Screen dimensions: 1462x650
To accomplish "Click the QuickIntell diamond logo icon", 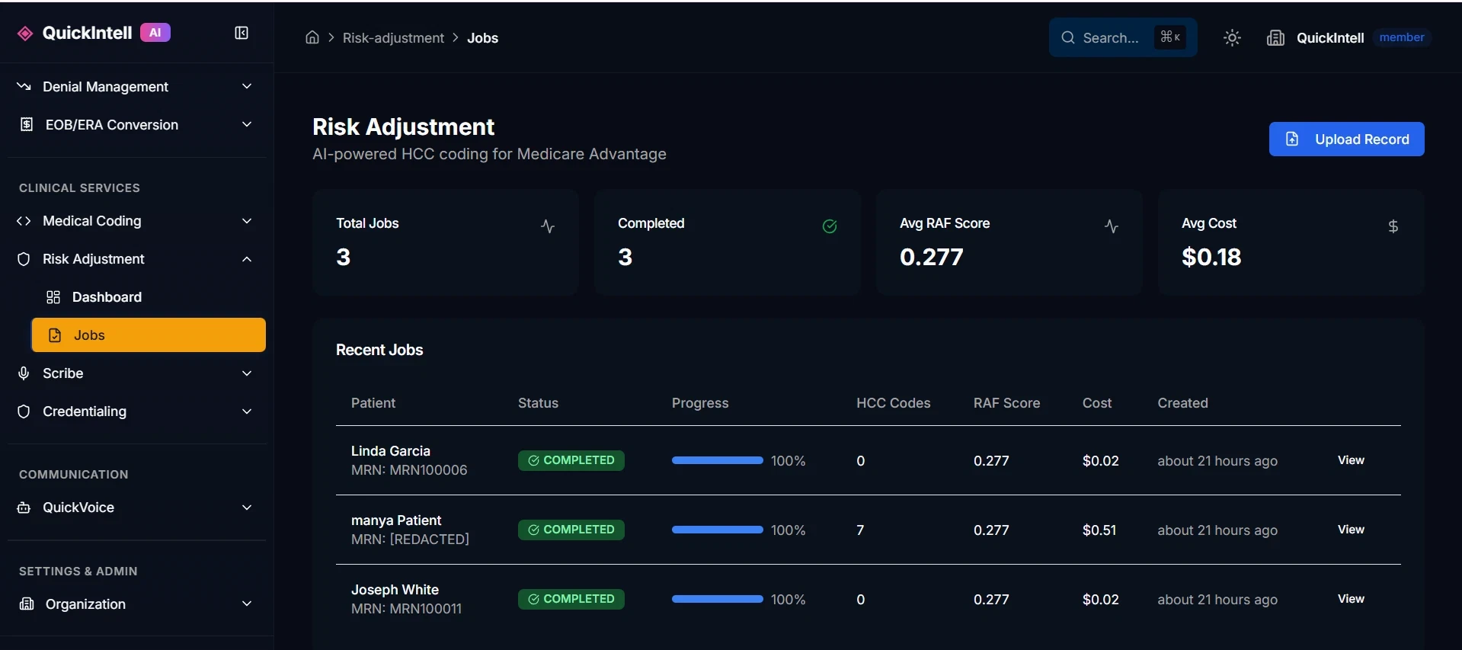I will click(x=25, y=33).
